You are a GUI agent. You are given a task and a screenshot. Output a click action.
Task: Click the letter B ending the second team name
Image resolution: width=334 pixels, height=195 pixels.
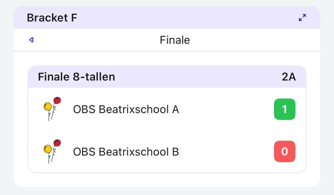(x=175, y=152)
